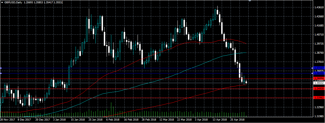Viewport: 325px width, 123px height.
Task: Click the 3 Apr 2018 date label
Action: (202, 120)
